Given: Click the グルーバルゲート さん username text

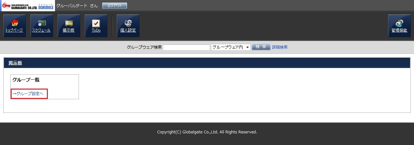Looking at the screenshot, I should pyautogui.click(x=77, y=6).
